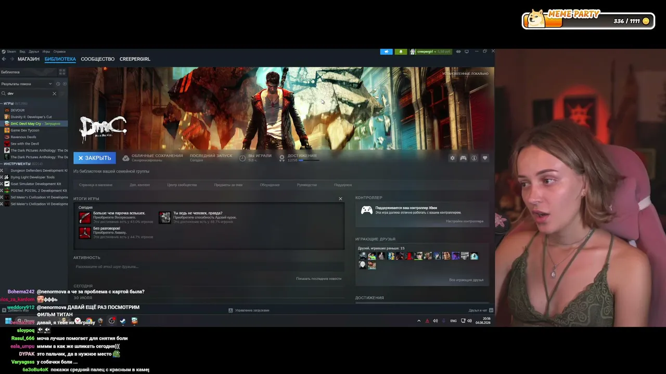666x374 pixels.
Task: Add DmC to favorites with heart icon
Action: [485, 158]
